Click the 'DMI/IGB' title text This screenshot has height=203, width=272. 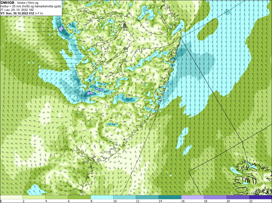point(7,3)
